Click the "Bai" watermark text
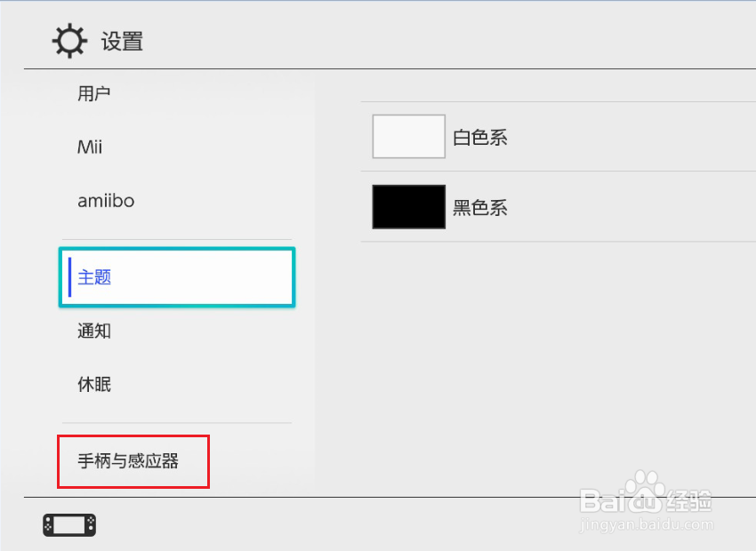The height and width of the screenshot is (551, 756). pyautogui.click(x=603, y=501)
